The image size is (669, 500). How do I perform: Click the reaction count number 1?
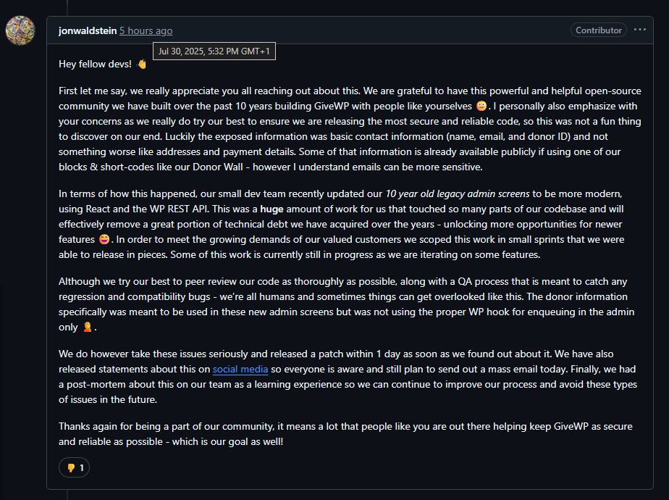pyautogui.click(x=81, y=467)
